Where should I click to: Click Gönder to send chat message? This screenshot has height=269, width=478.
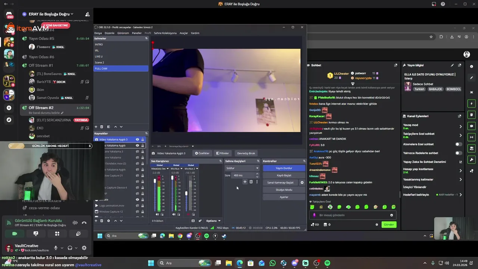tap(389, 225)
